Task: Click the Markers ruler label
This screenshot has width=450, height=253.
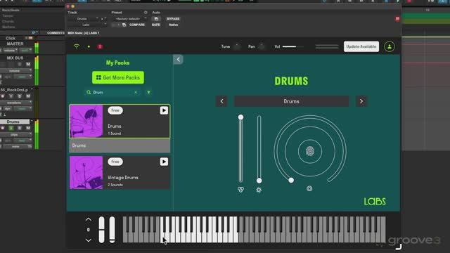Action: tap(8, 27)
